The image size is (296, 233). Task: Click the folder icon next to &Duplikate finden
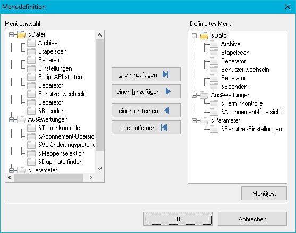coord(31,162)
